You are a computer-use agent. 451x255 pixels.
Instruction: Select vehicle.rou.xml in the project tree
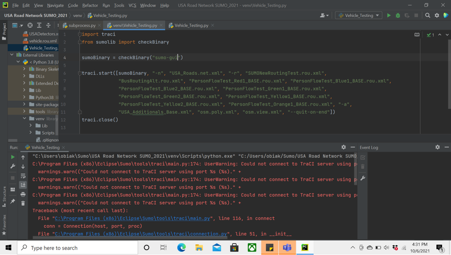click(43, 41)
